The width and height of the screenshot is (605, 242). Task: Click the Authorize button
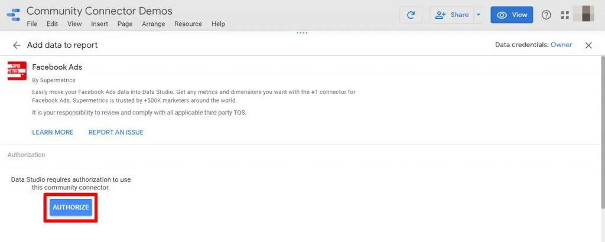[71, 207]
